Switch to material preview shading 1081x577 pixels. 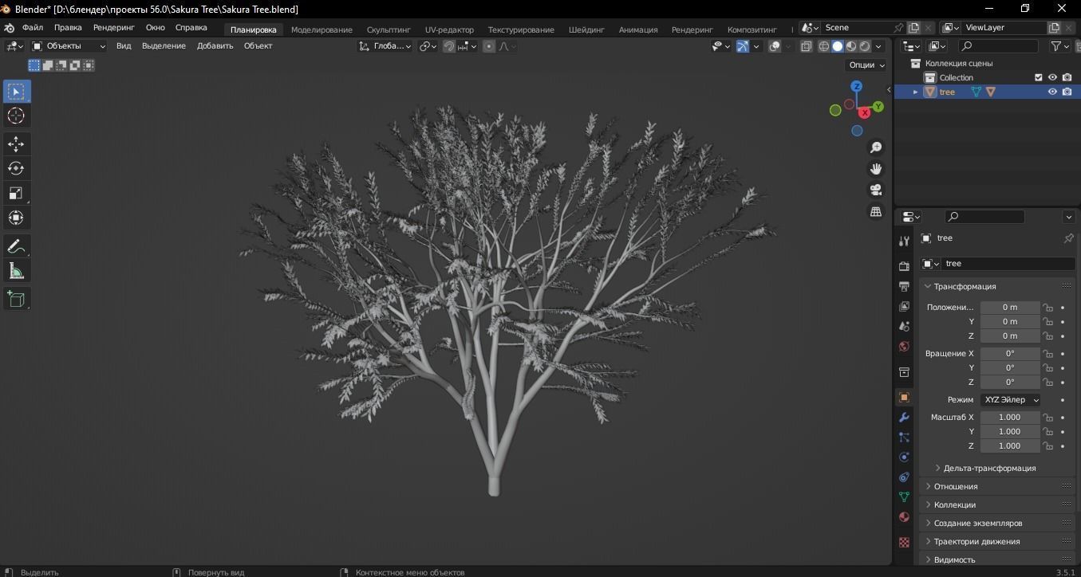[851, 46]
